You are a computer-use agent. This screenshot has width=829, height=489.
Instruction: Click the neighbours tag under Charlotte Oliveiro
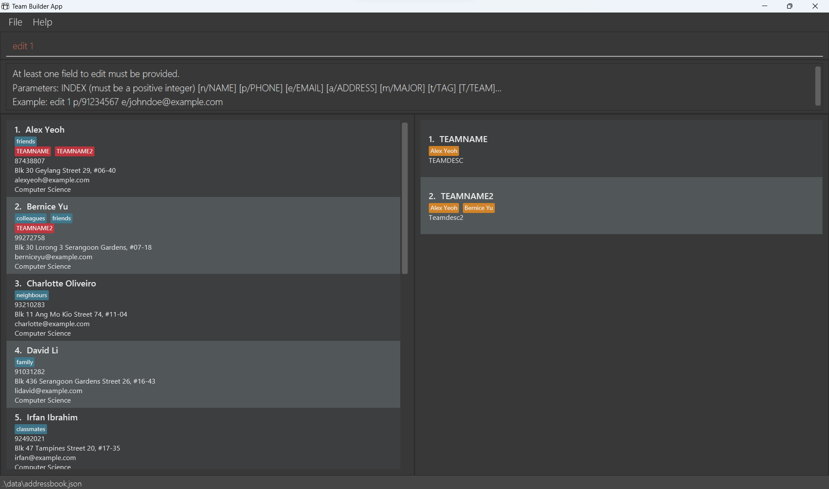click(32, 295)
